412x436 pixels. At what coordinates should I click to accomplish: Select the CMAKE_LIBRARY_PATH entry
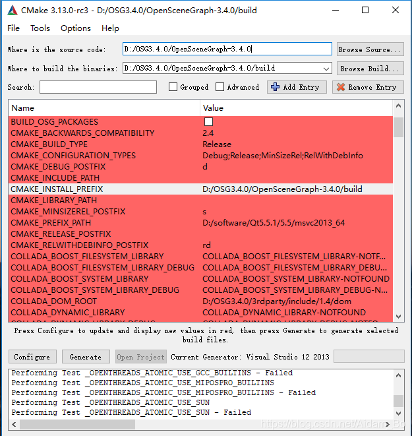pos(54,201)
